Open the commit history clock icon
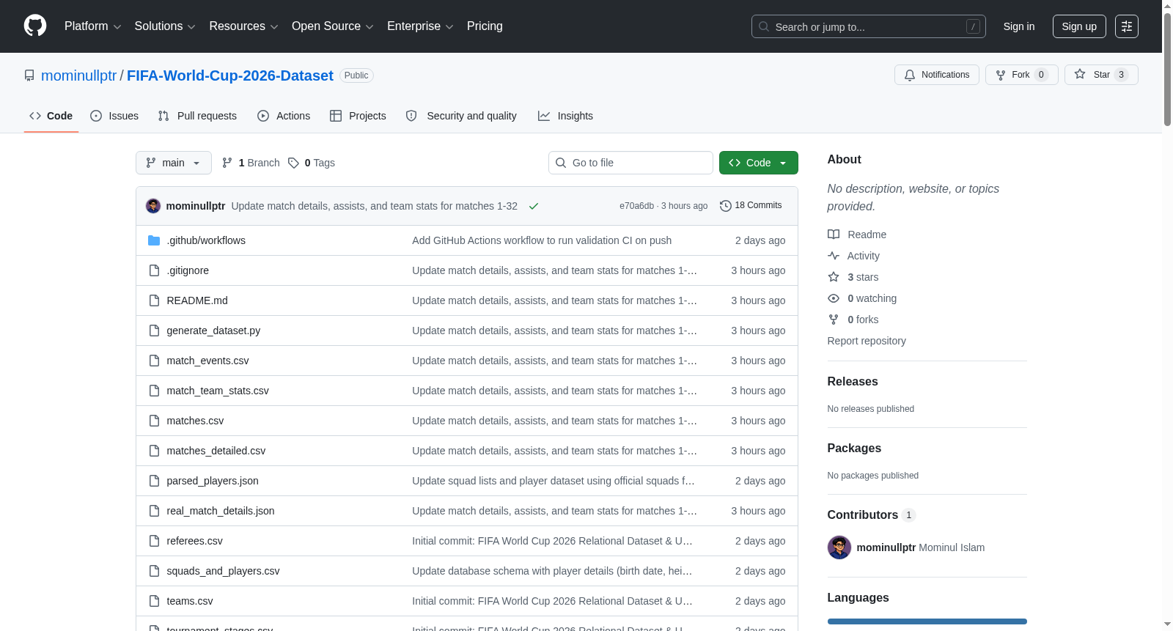 pyautogui.click(x=726, y=206)
